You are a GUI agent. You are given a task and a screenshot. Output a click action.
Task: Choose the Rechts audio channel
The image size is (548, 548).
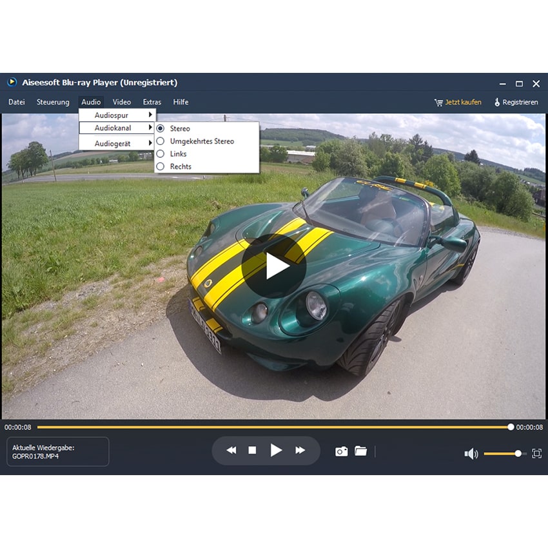pos(181,166)
